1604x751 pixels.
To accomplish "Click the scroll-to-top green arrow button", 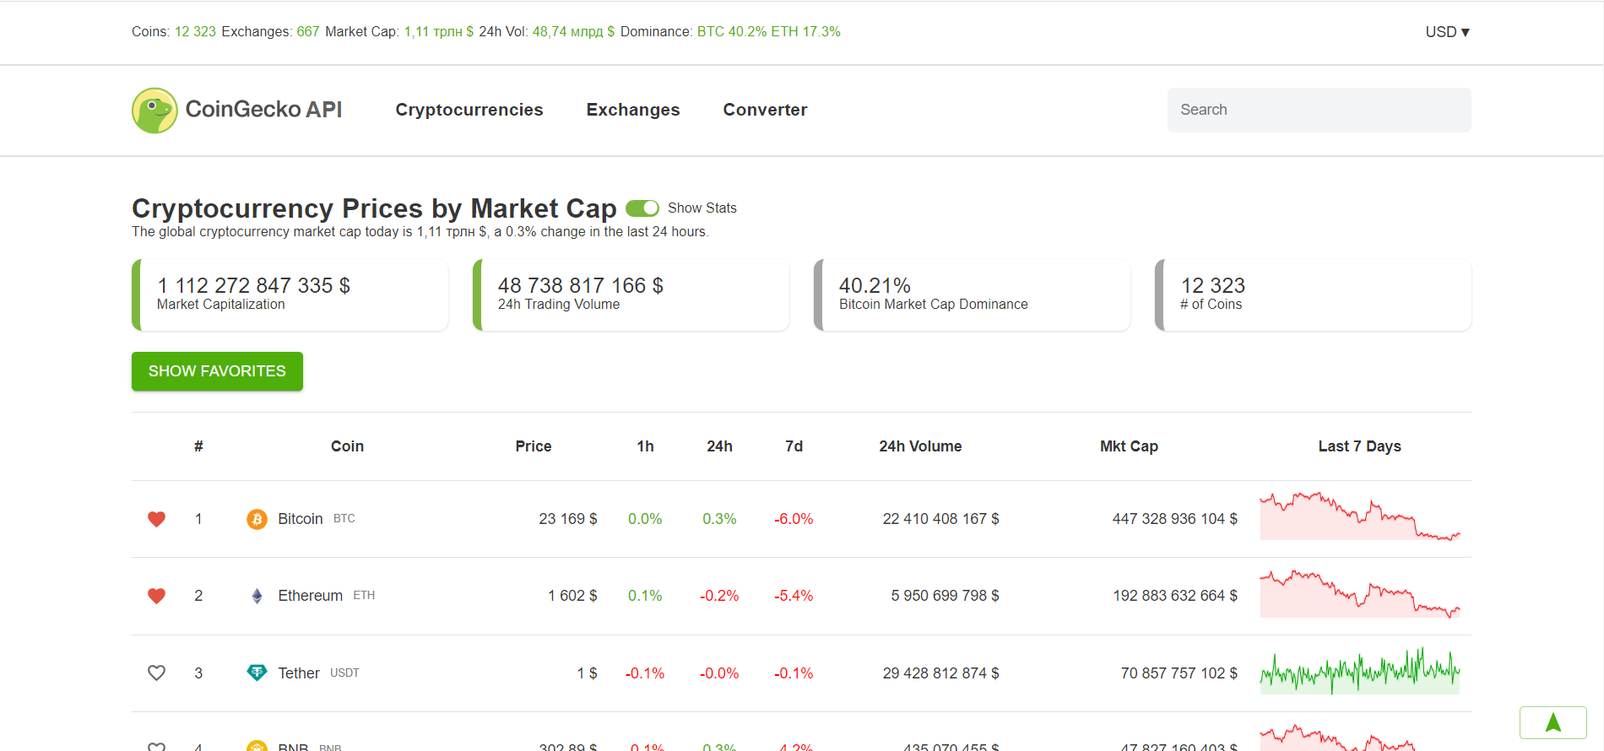I will click(x=1553, y=722).
